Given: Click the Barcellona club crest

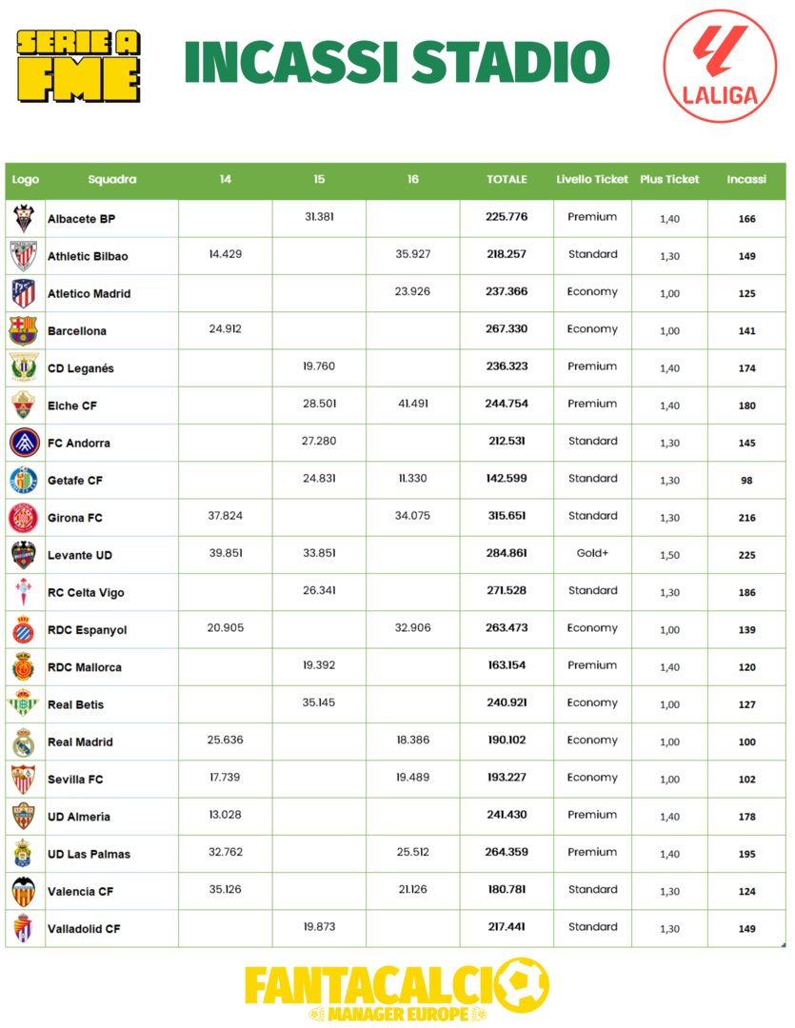Looking at the screenshot, I should tap(23, 330).
